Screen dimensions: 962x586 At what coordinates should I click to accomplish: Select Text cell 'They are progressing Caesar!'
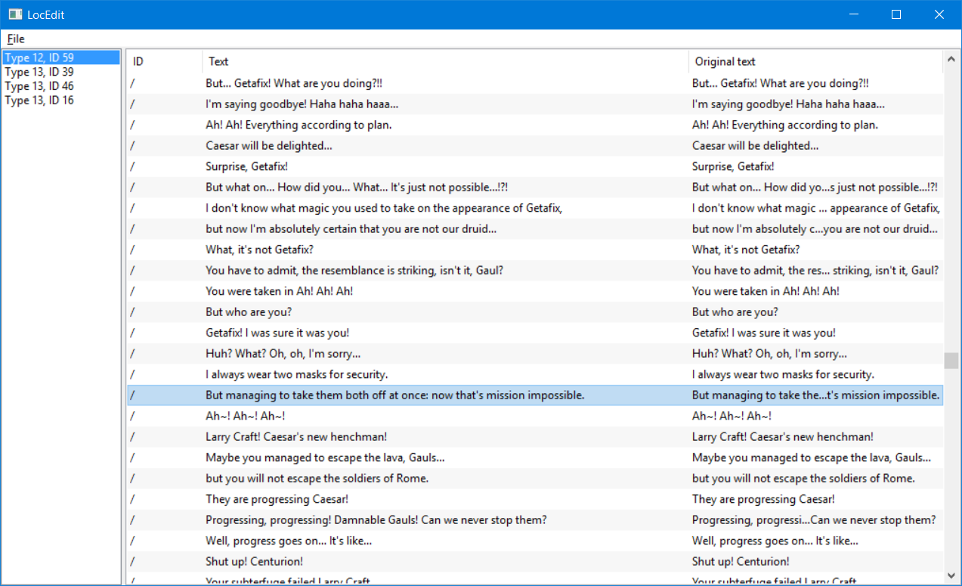point(277,499)
